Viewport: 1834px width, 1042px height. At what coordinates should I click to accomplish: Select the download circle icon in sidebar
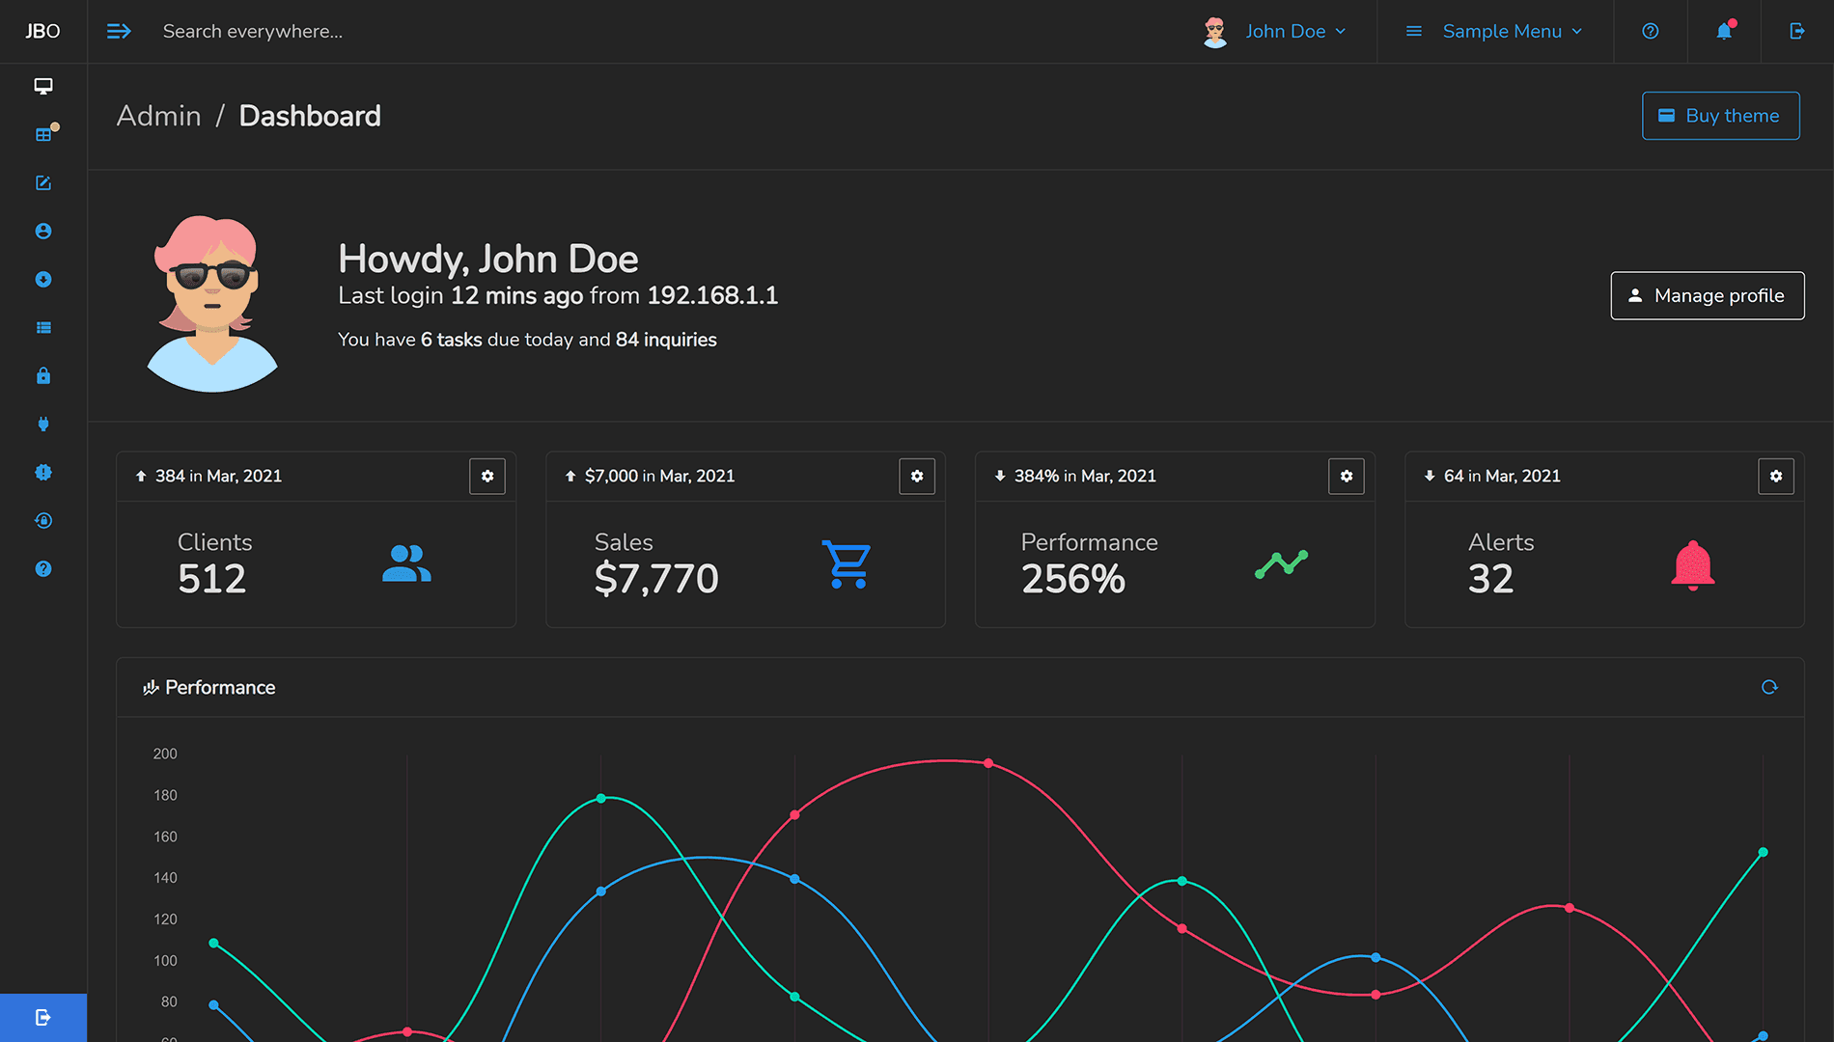pyautogui.click(x=43, y=279)
